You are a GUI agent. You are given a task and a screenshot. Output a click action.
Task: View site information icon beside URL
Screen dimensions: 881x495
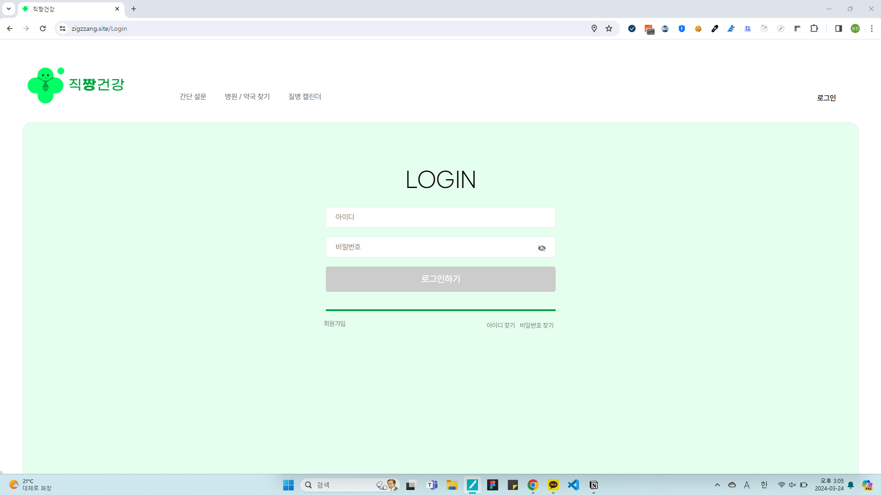(63, 28)
